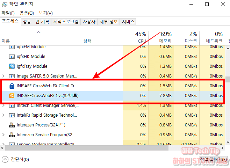Click the horizontal scrollbar thumb

(87, 148)
